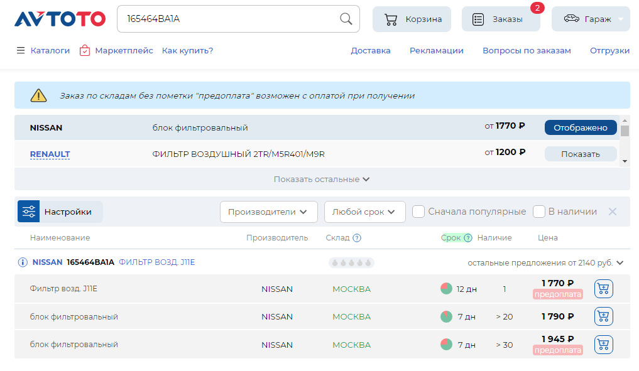Screen dimensions: 639x371
Task: Open the Любой срок dropdown
Action: (364, 212)
